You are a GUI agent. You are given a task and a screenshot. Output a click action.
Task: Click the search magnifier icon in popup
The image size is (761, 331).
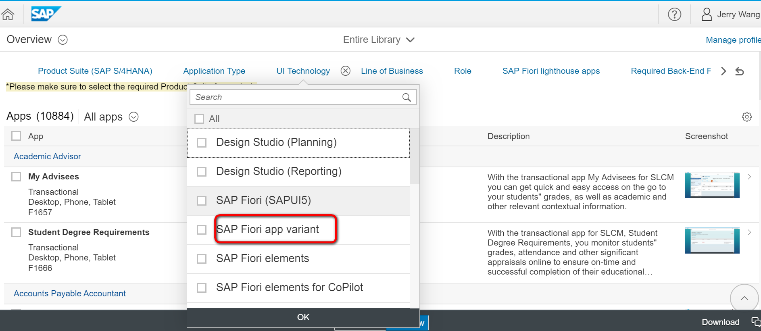(x=407, y=97)
